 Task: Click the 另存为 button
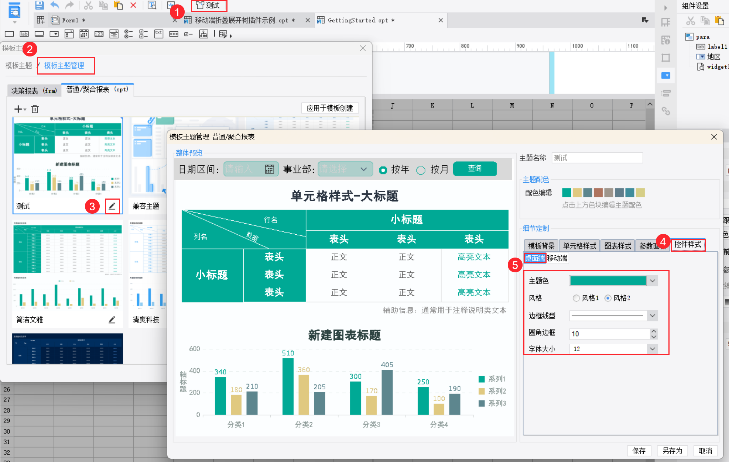point(672,451)
